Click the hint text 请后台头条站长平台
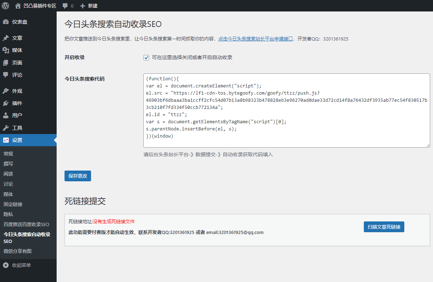The image size is (433, 282). pyautogui.click(x=208, y=154)
